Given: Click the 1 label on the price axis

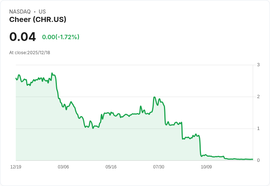Looking at the screenshot, I should click(258, 129).
